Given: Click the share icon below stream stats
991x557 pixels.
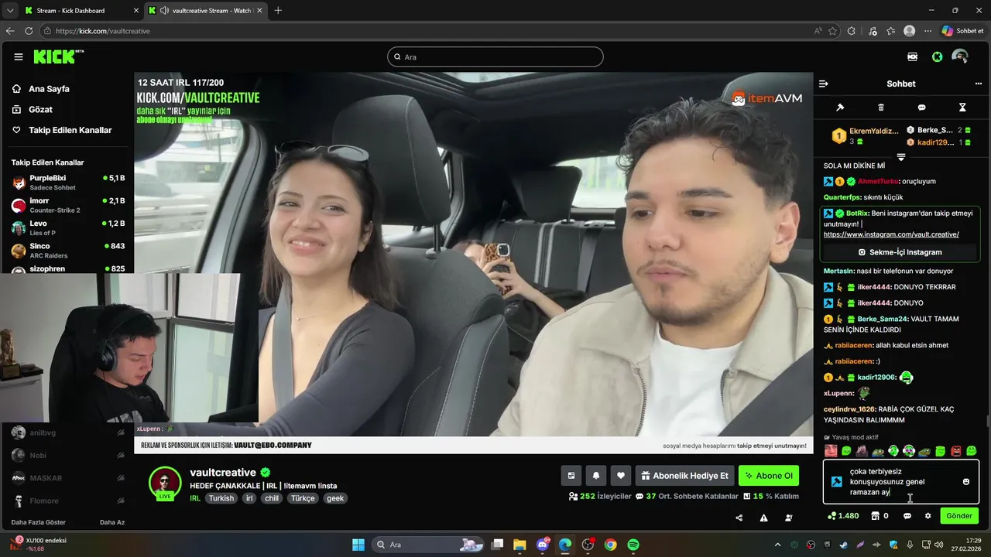Looking at the screenshot, I should 739,518.
